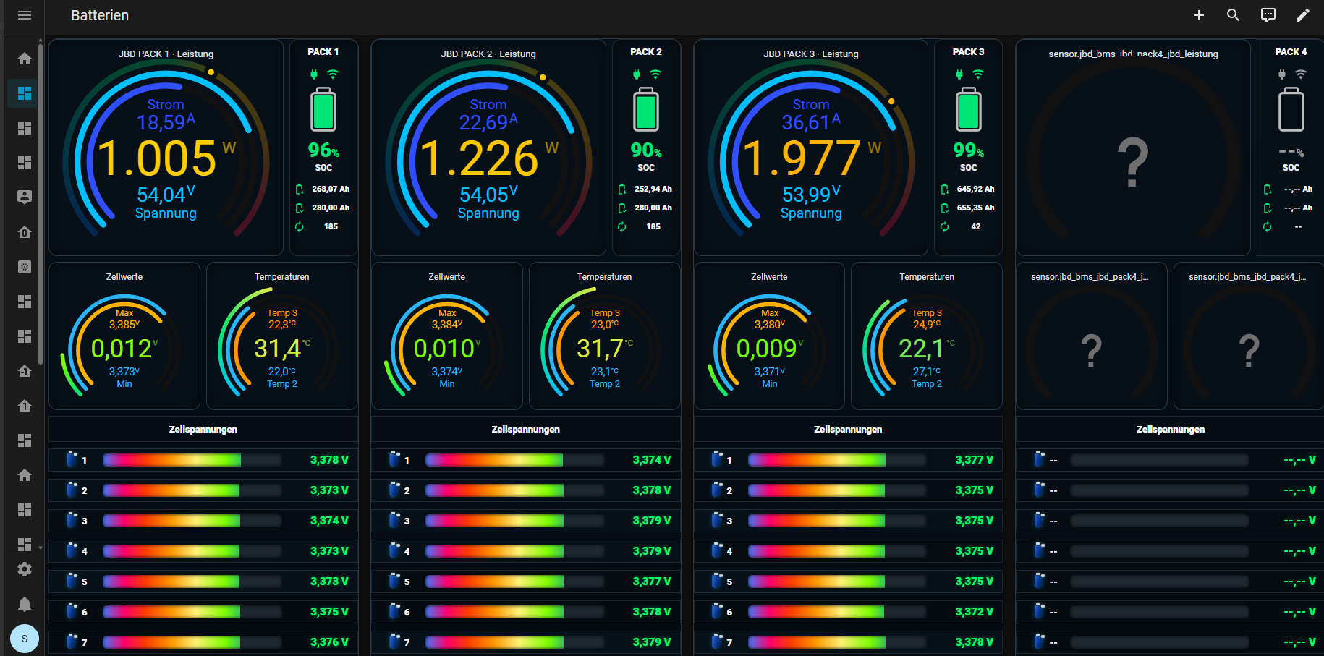The height and width of the screenshot is (656, 1324).
Task: Open the user profile avatar S
Action: 25,639
